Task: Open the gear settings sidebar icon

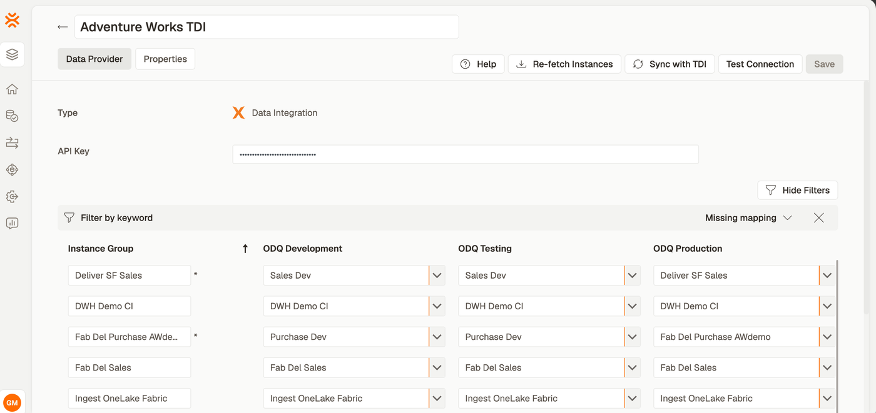Action: [12, 196]
